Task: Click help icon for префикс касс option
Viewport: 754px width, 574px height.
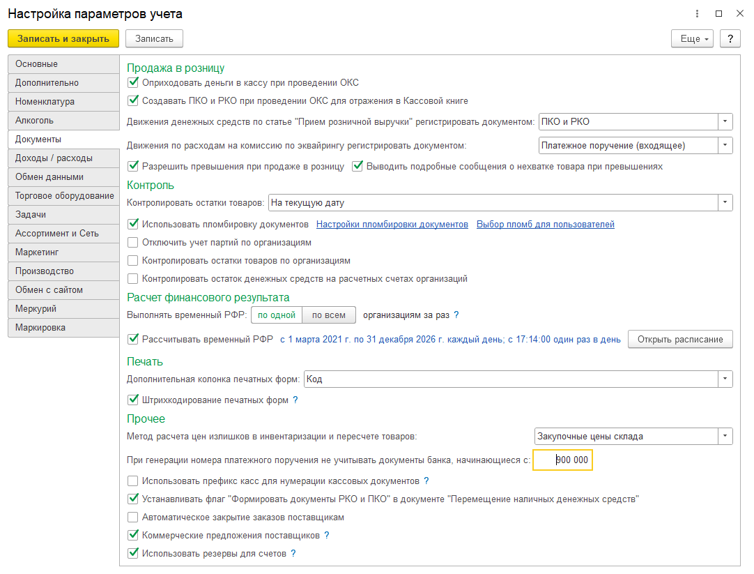Action: [426, 481]
